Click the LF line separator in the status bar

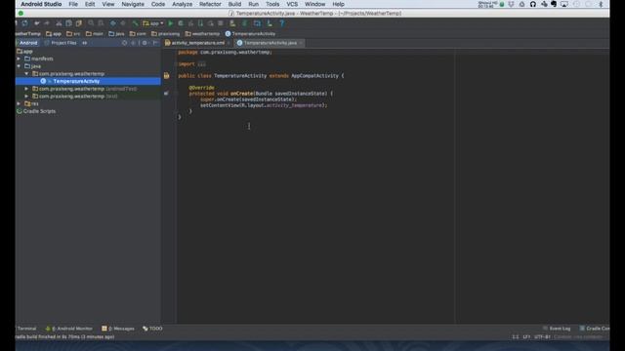click(526, 336)
